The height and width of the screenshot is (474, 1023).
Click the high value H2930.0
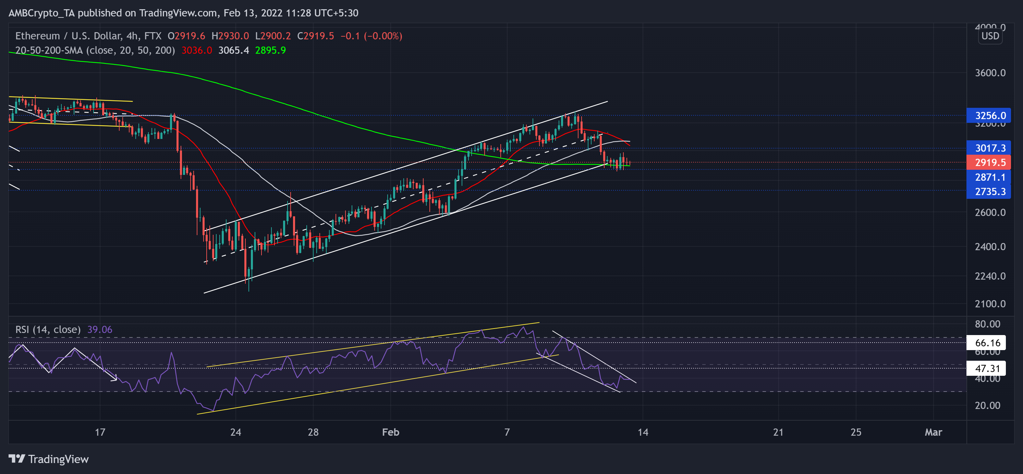230,36
